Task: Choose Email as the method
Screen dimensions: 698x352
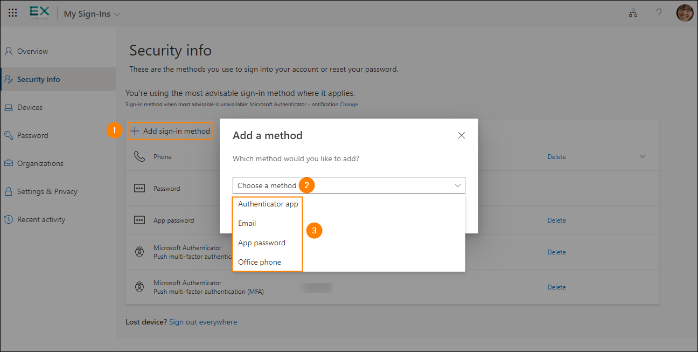Action: [247, 223]
